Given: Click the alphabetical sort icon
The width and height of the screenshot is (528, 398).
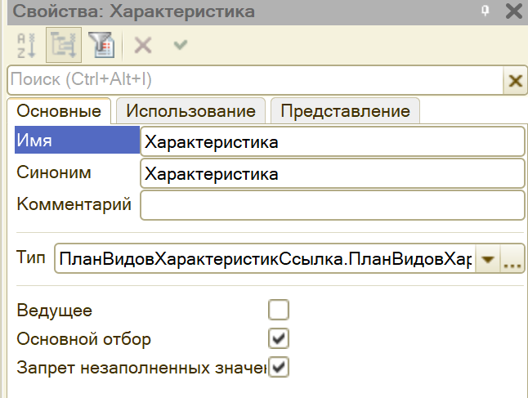Looking at the screenshot, I should [x=25, y=46].
